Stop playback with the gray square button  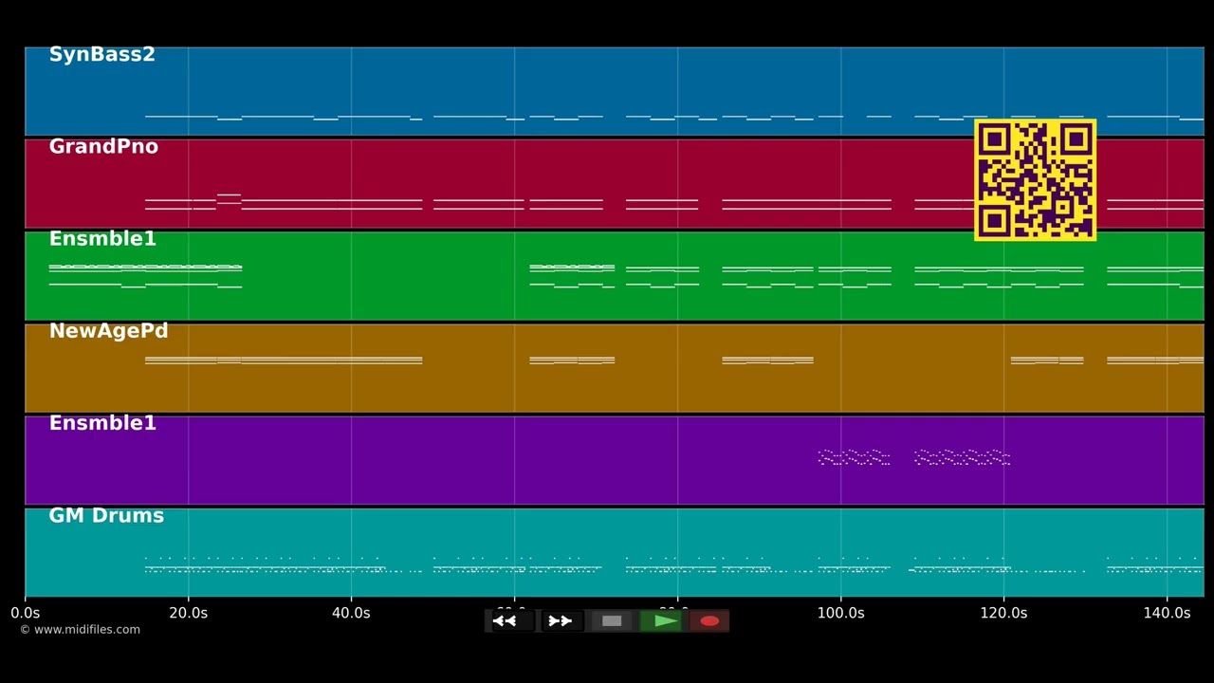click(x=612, y=621)
